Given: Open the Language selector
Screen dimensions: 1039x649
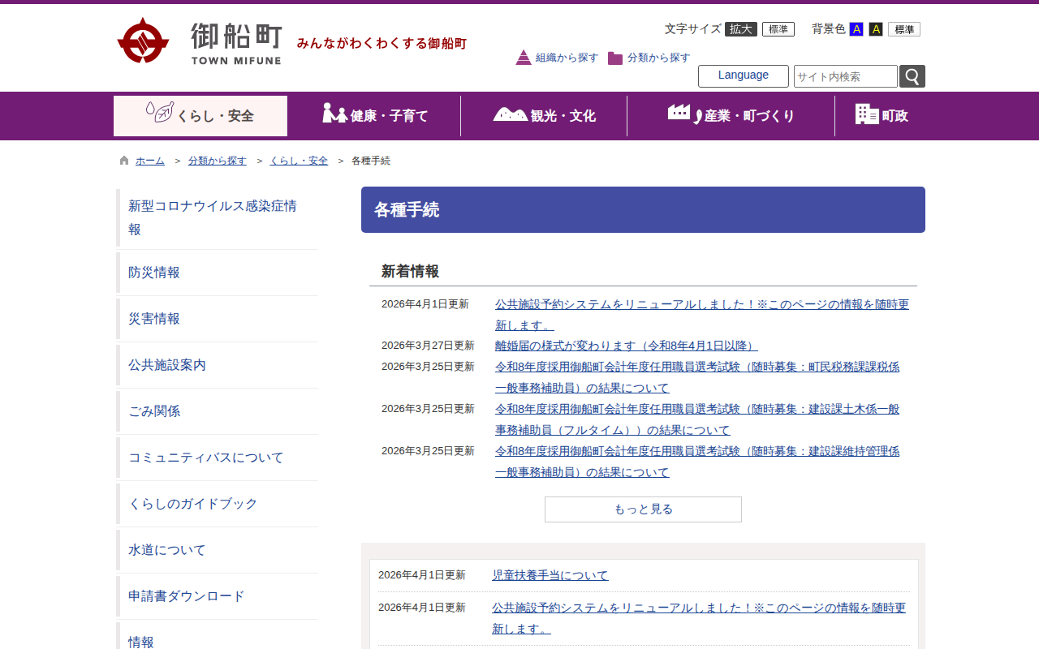Looking at the screenshot, I should pos(744,76).
